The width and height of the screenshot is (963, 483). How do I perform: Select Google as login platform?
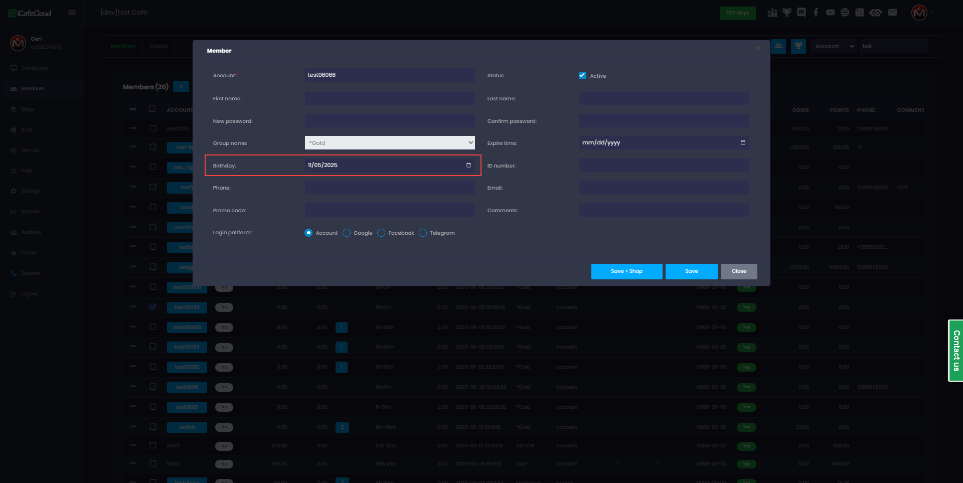(347, 233)
